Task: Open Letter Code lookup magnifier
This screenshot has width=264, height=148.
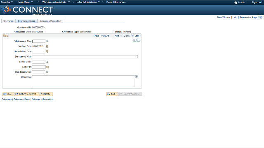Action: click(47, 62)
